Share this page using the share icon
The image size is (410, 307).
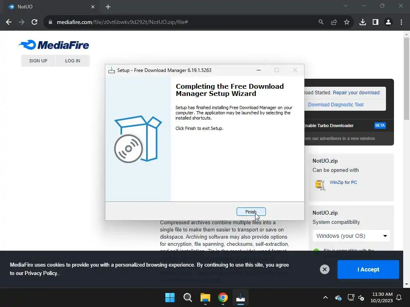[334, 22]
